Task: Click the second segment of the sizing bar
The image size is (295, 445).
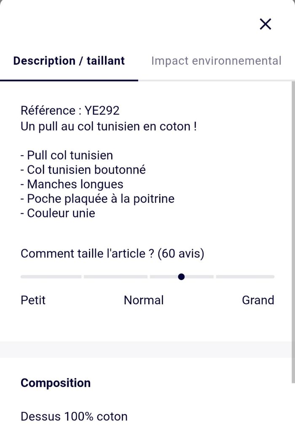Action: [x=115, y=277]
